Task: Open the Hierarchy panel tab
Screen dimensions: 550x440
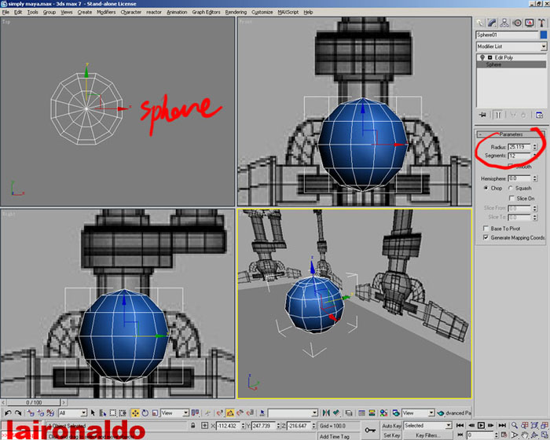Action: (x=507, y=24)
